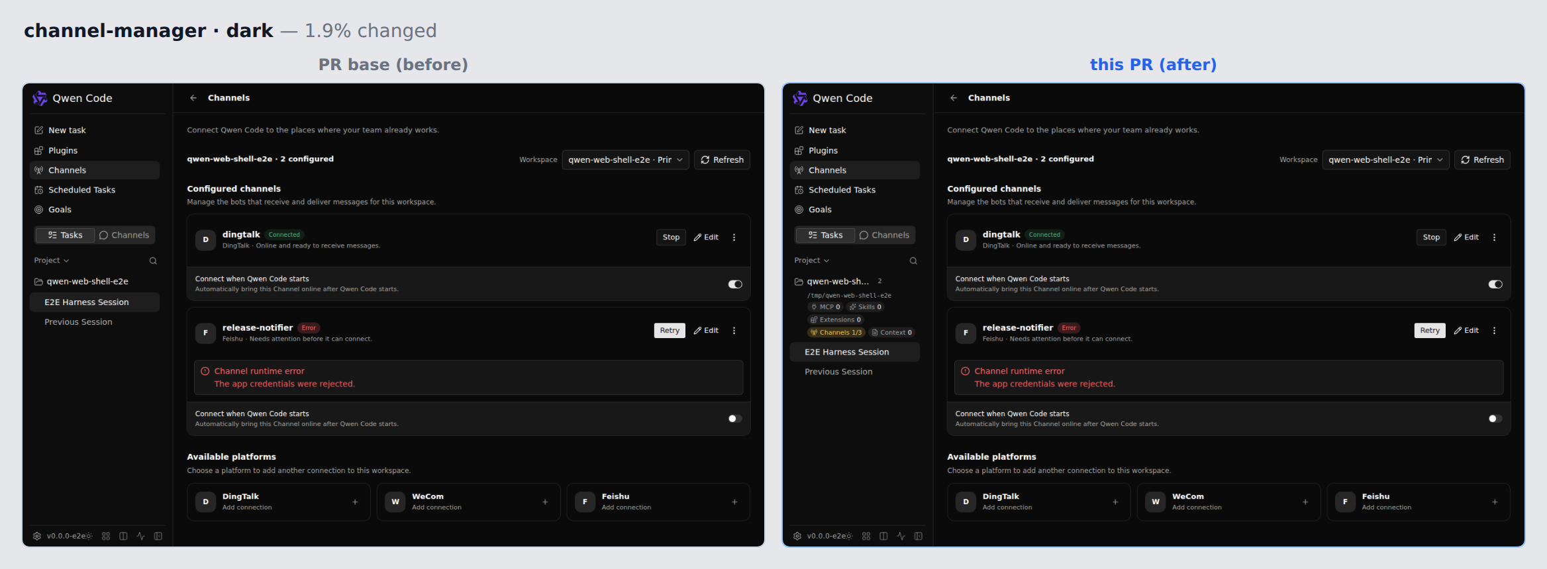Image resolution: width=1547 pixels, height=569 pixels.
Task: Open the release-notifier more-options menu in the after panel
Action: point(1494,331)
